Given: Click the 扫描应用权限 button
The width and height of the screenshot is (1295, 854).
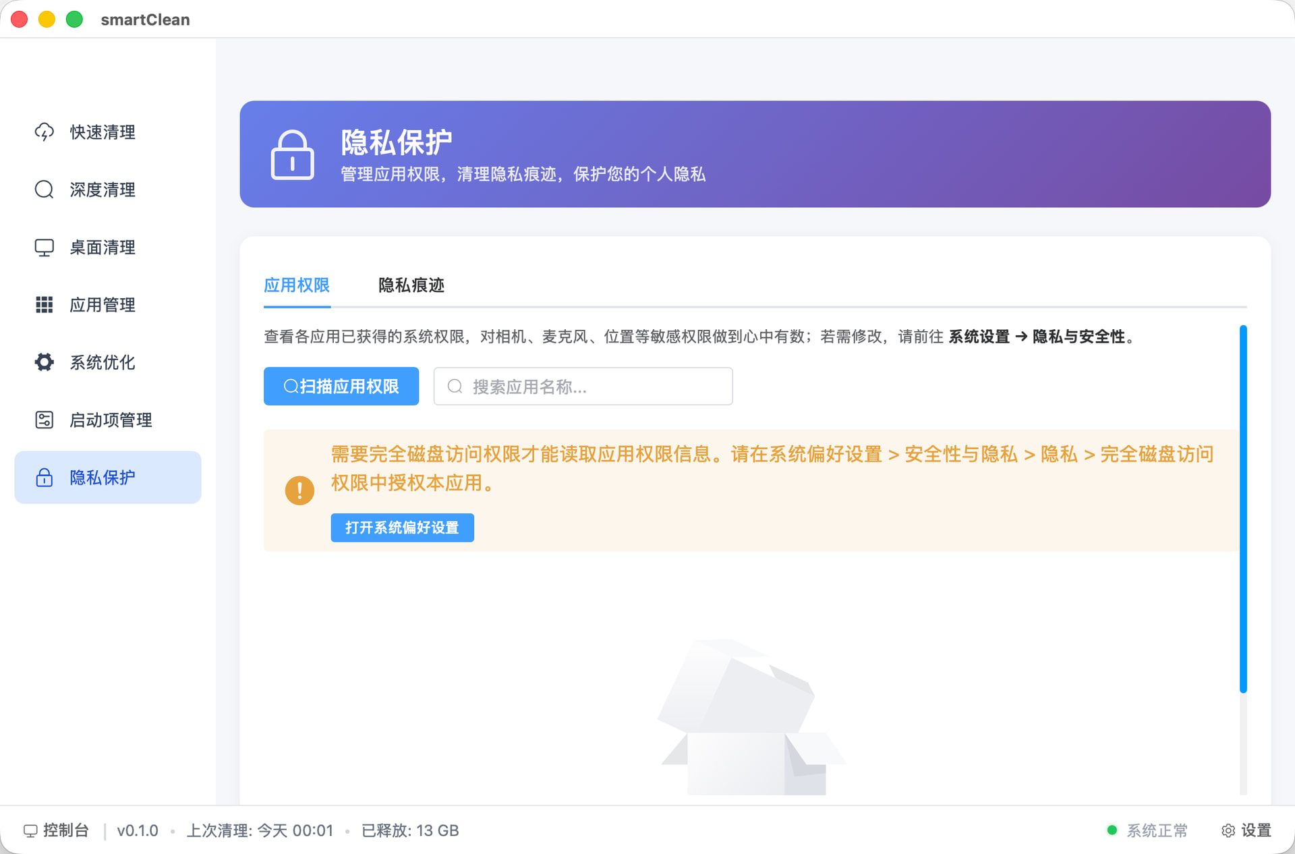Looking at the screenshot, I should 341,386.
